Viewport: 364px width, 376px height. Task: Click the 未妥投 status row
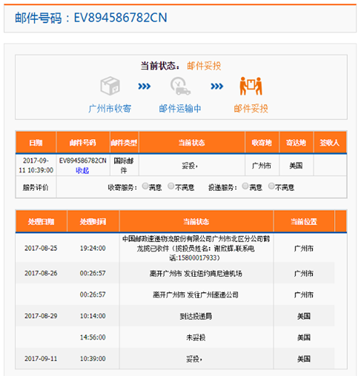pos(175,337)
